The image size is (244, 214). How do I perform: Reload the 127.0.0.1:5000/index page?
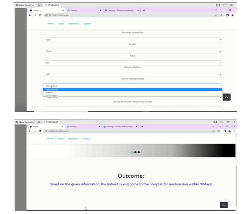(40, 15)
